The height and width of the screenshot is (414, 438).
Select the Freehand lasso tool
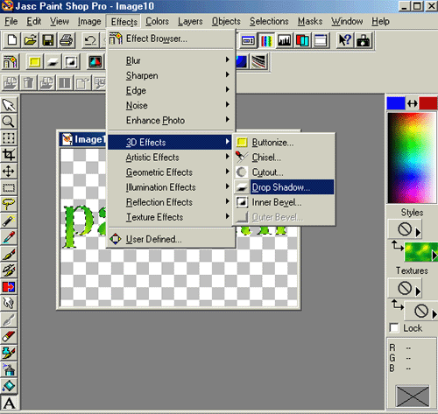click(9, 204)
